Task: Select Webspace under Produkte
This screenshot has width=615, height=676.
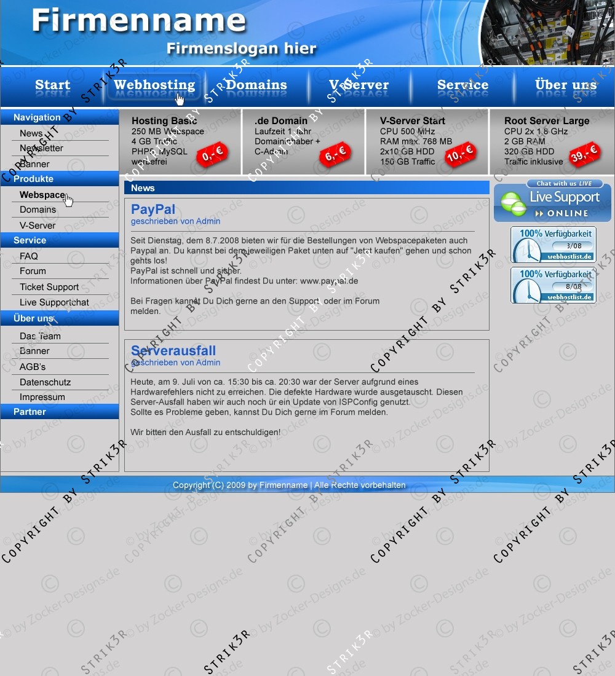Action: (42, 195)
